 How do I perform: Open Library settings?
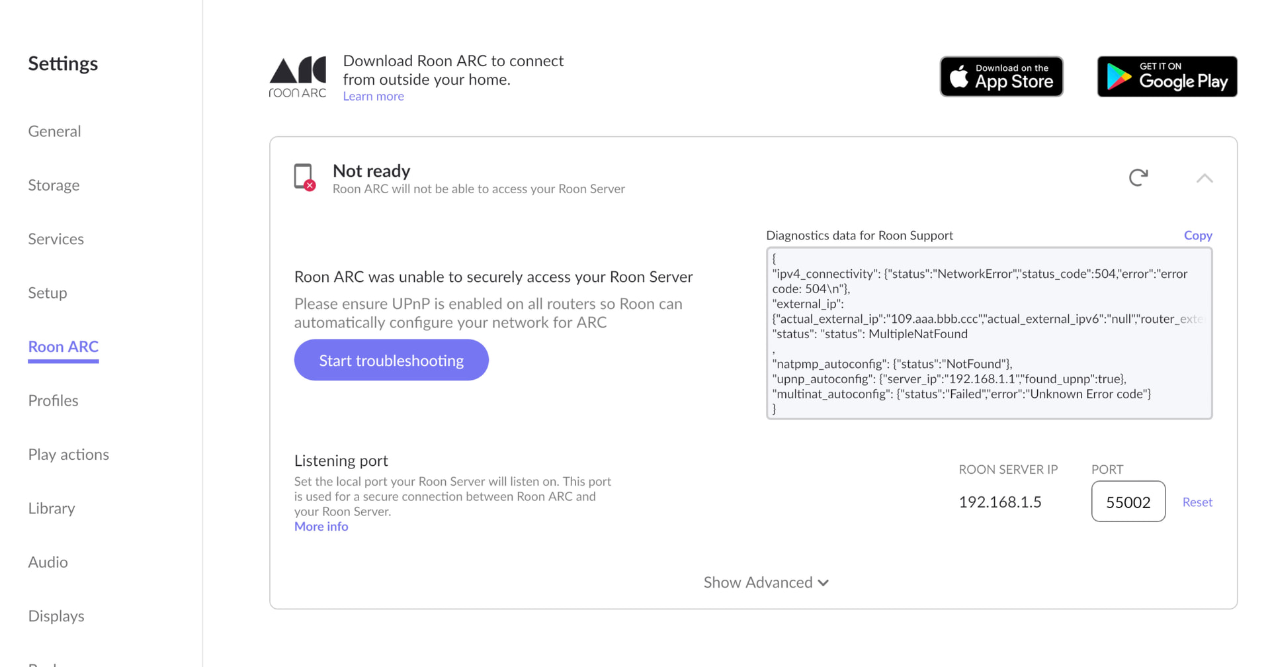click(x=52, y=509)
